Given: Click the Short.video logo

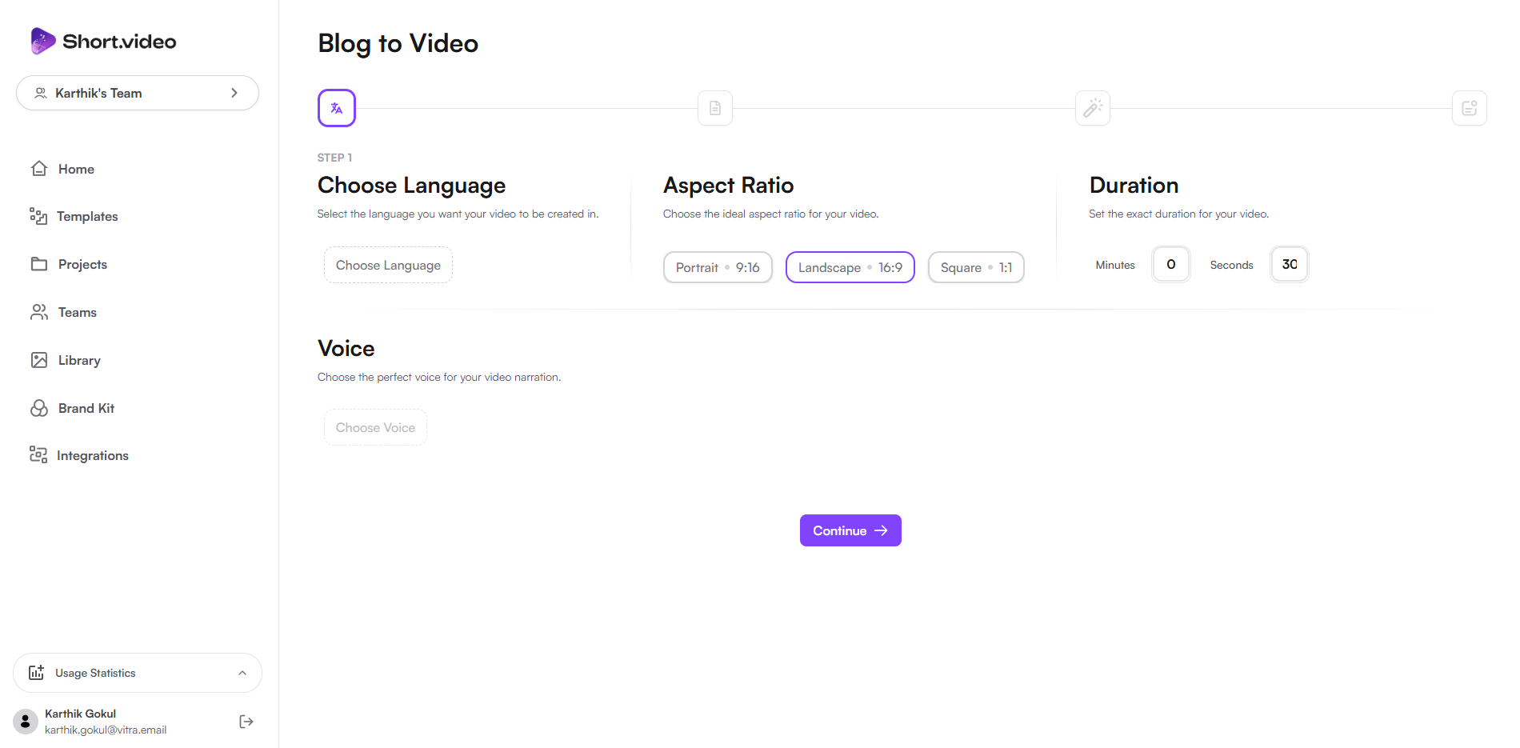Looking at the screenshot, I should point(103,41).
